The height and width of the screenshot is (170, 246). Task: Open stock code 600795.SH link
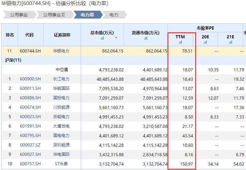(x=30, y=135)
